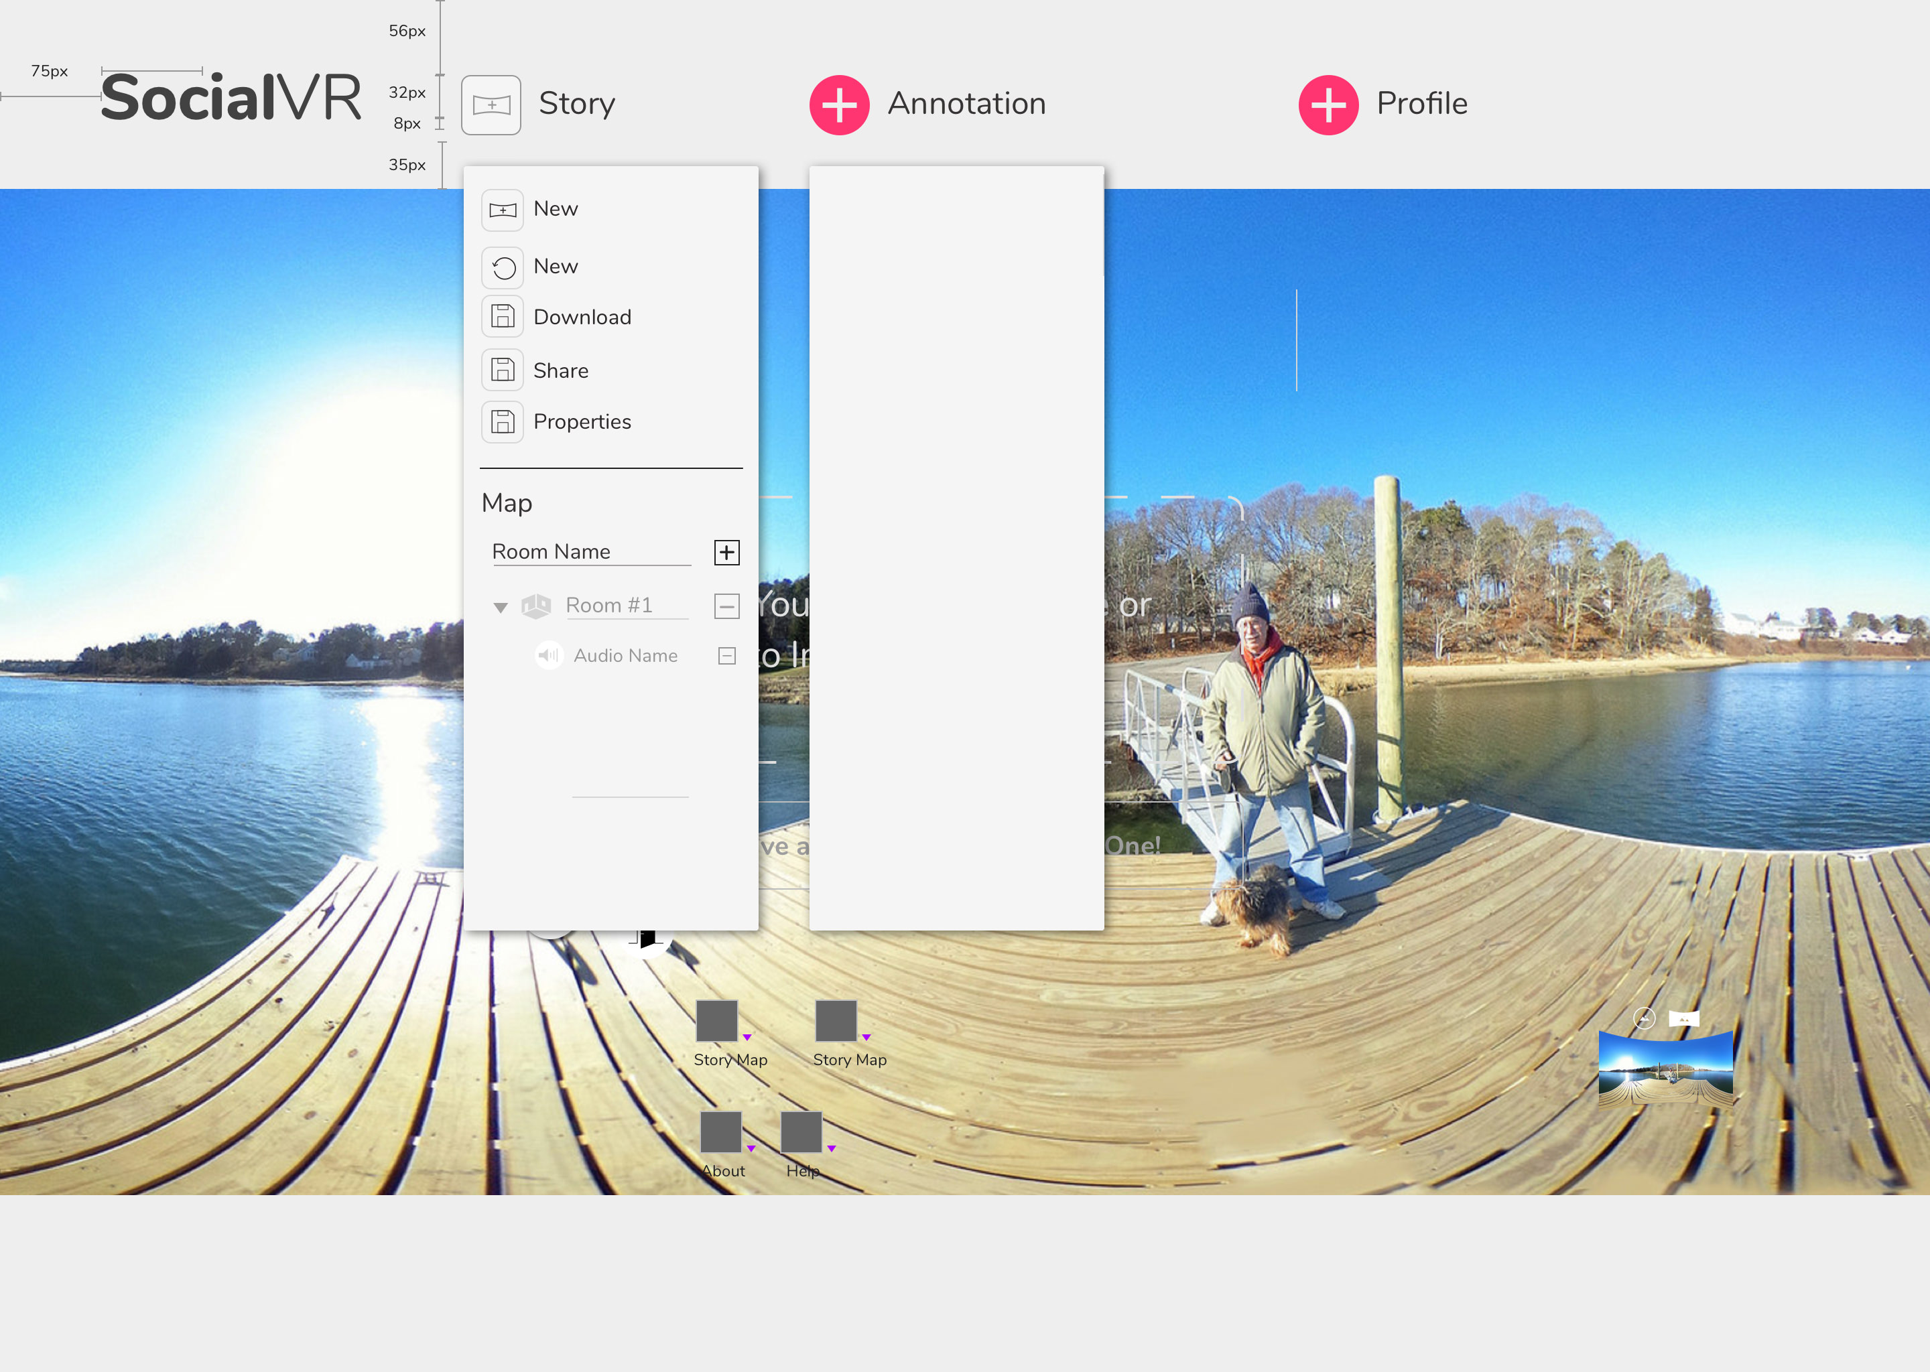Add a room with plus box button
The image size is (1930, 1372).
726,553
